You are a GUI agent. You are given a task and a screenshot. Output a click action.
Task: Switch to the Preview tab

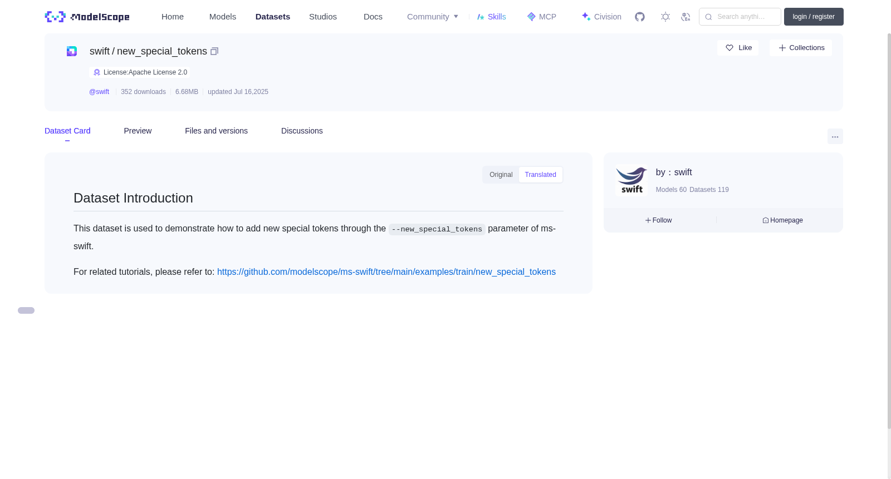pos(138,131)
